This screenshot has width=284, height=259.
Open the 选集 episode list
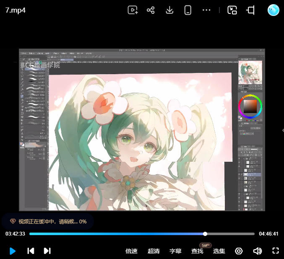click(x=219, y=251)
